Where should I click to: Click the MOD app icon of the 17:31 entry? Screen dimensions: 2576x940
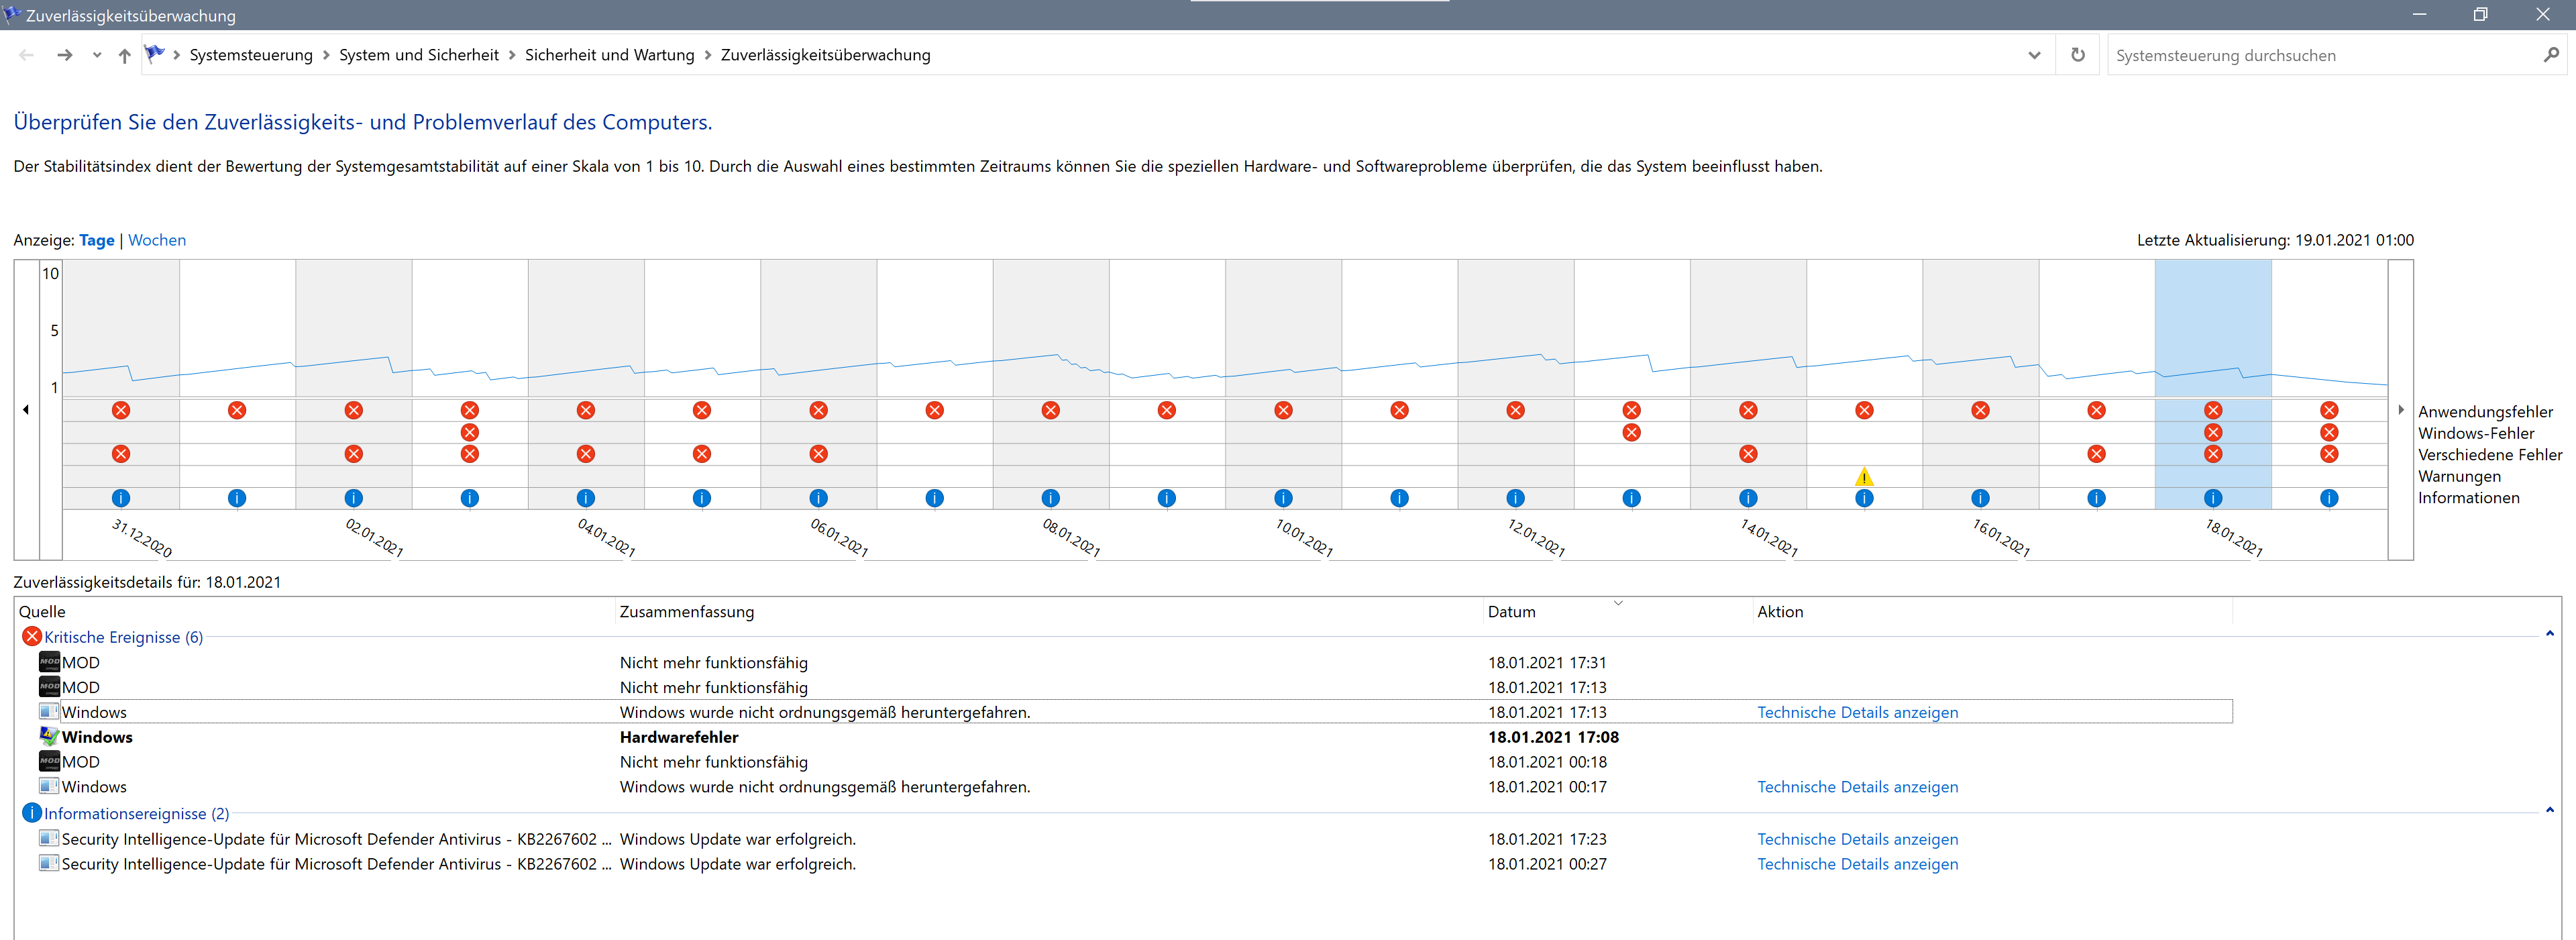click(x=49, y=662)
